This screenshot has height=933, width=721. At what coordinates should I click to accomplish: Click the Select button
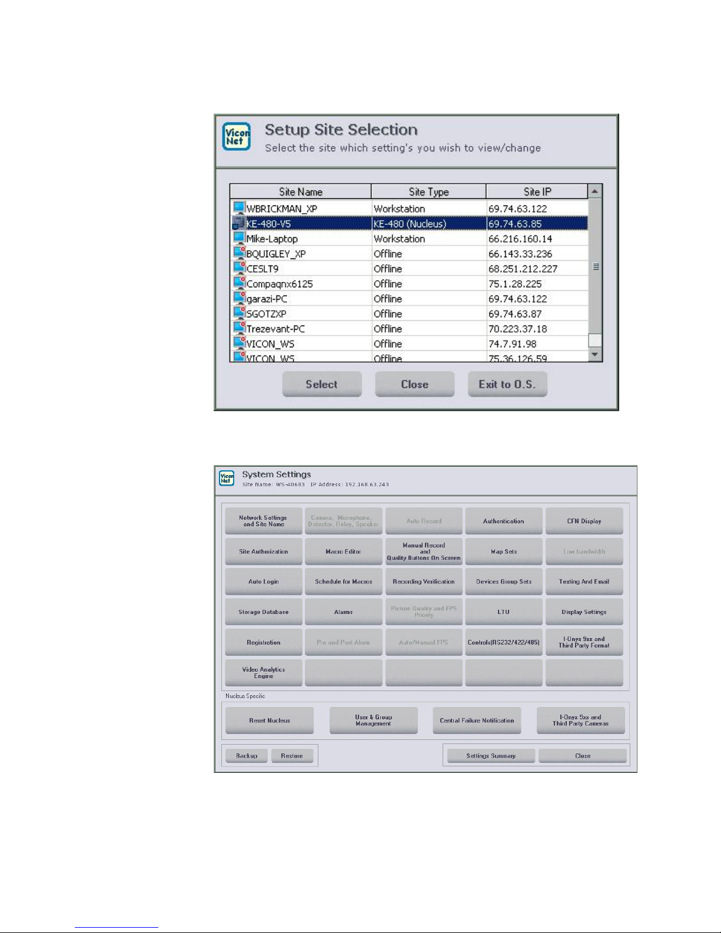(322, 384)
